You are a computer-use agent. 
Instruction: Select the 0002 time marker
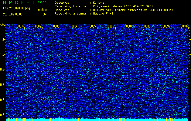click(38, 26)
